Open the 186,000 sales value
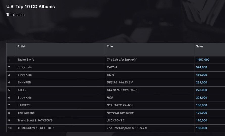 pyautogui.click(x=202, y=105)
